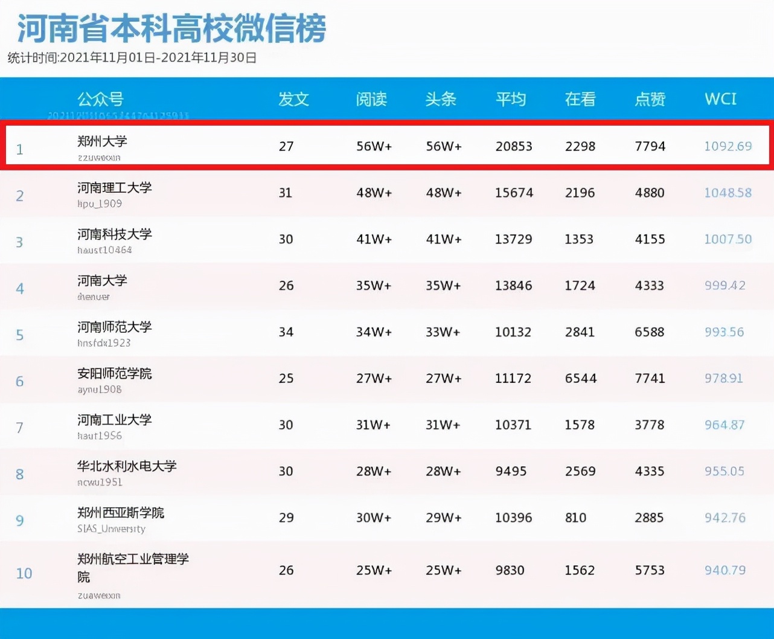Click the 在看 column header

coord(579,100)
